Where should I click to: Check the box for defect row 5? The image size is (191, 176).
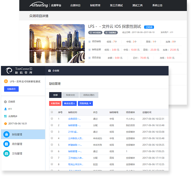click(x=52, y=145)
